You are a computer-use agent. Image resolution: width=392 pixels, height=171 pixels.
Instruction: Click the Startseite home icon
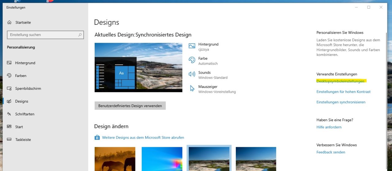(x=9, y=23)
